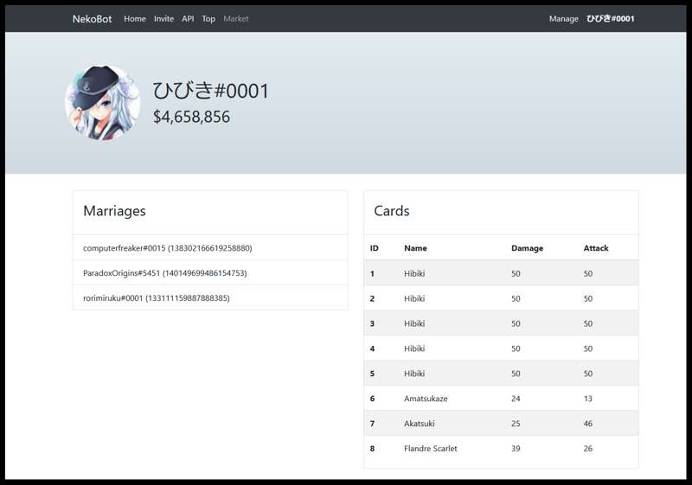Select the ParadoxOrigins#5451 marriage entry
This screenshot has height=485, width=692.
pos(164,273)
